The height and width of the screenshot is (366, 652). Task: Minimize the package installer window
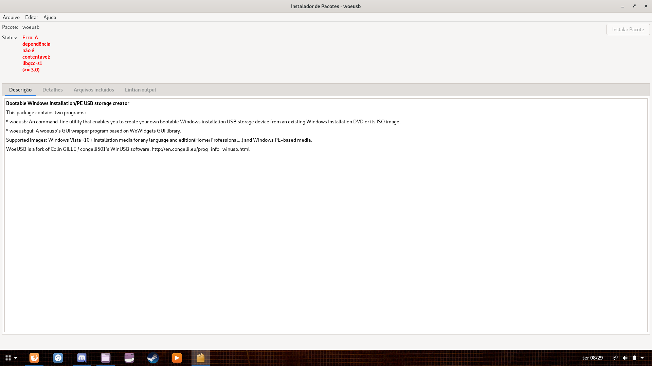pyautogui.click(x=623, y=6)
